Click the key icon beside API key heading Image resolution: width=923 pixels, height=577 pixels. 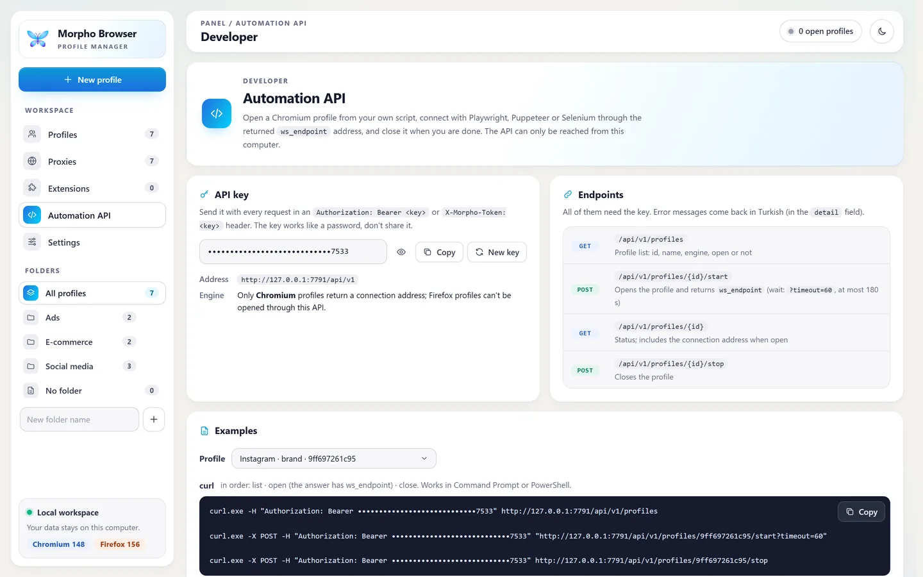[204, 194]
